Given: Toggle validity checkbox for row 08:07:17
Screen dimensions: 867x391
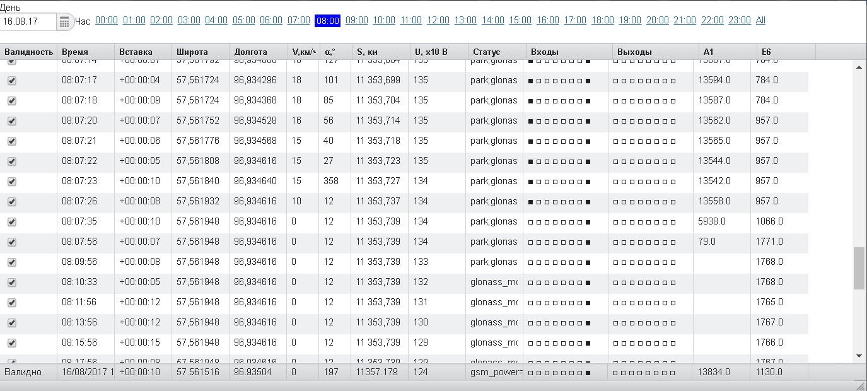Looking at the screenshot, I should tap(11, 81).
